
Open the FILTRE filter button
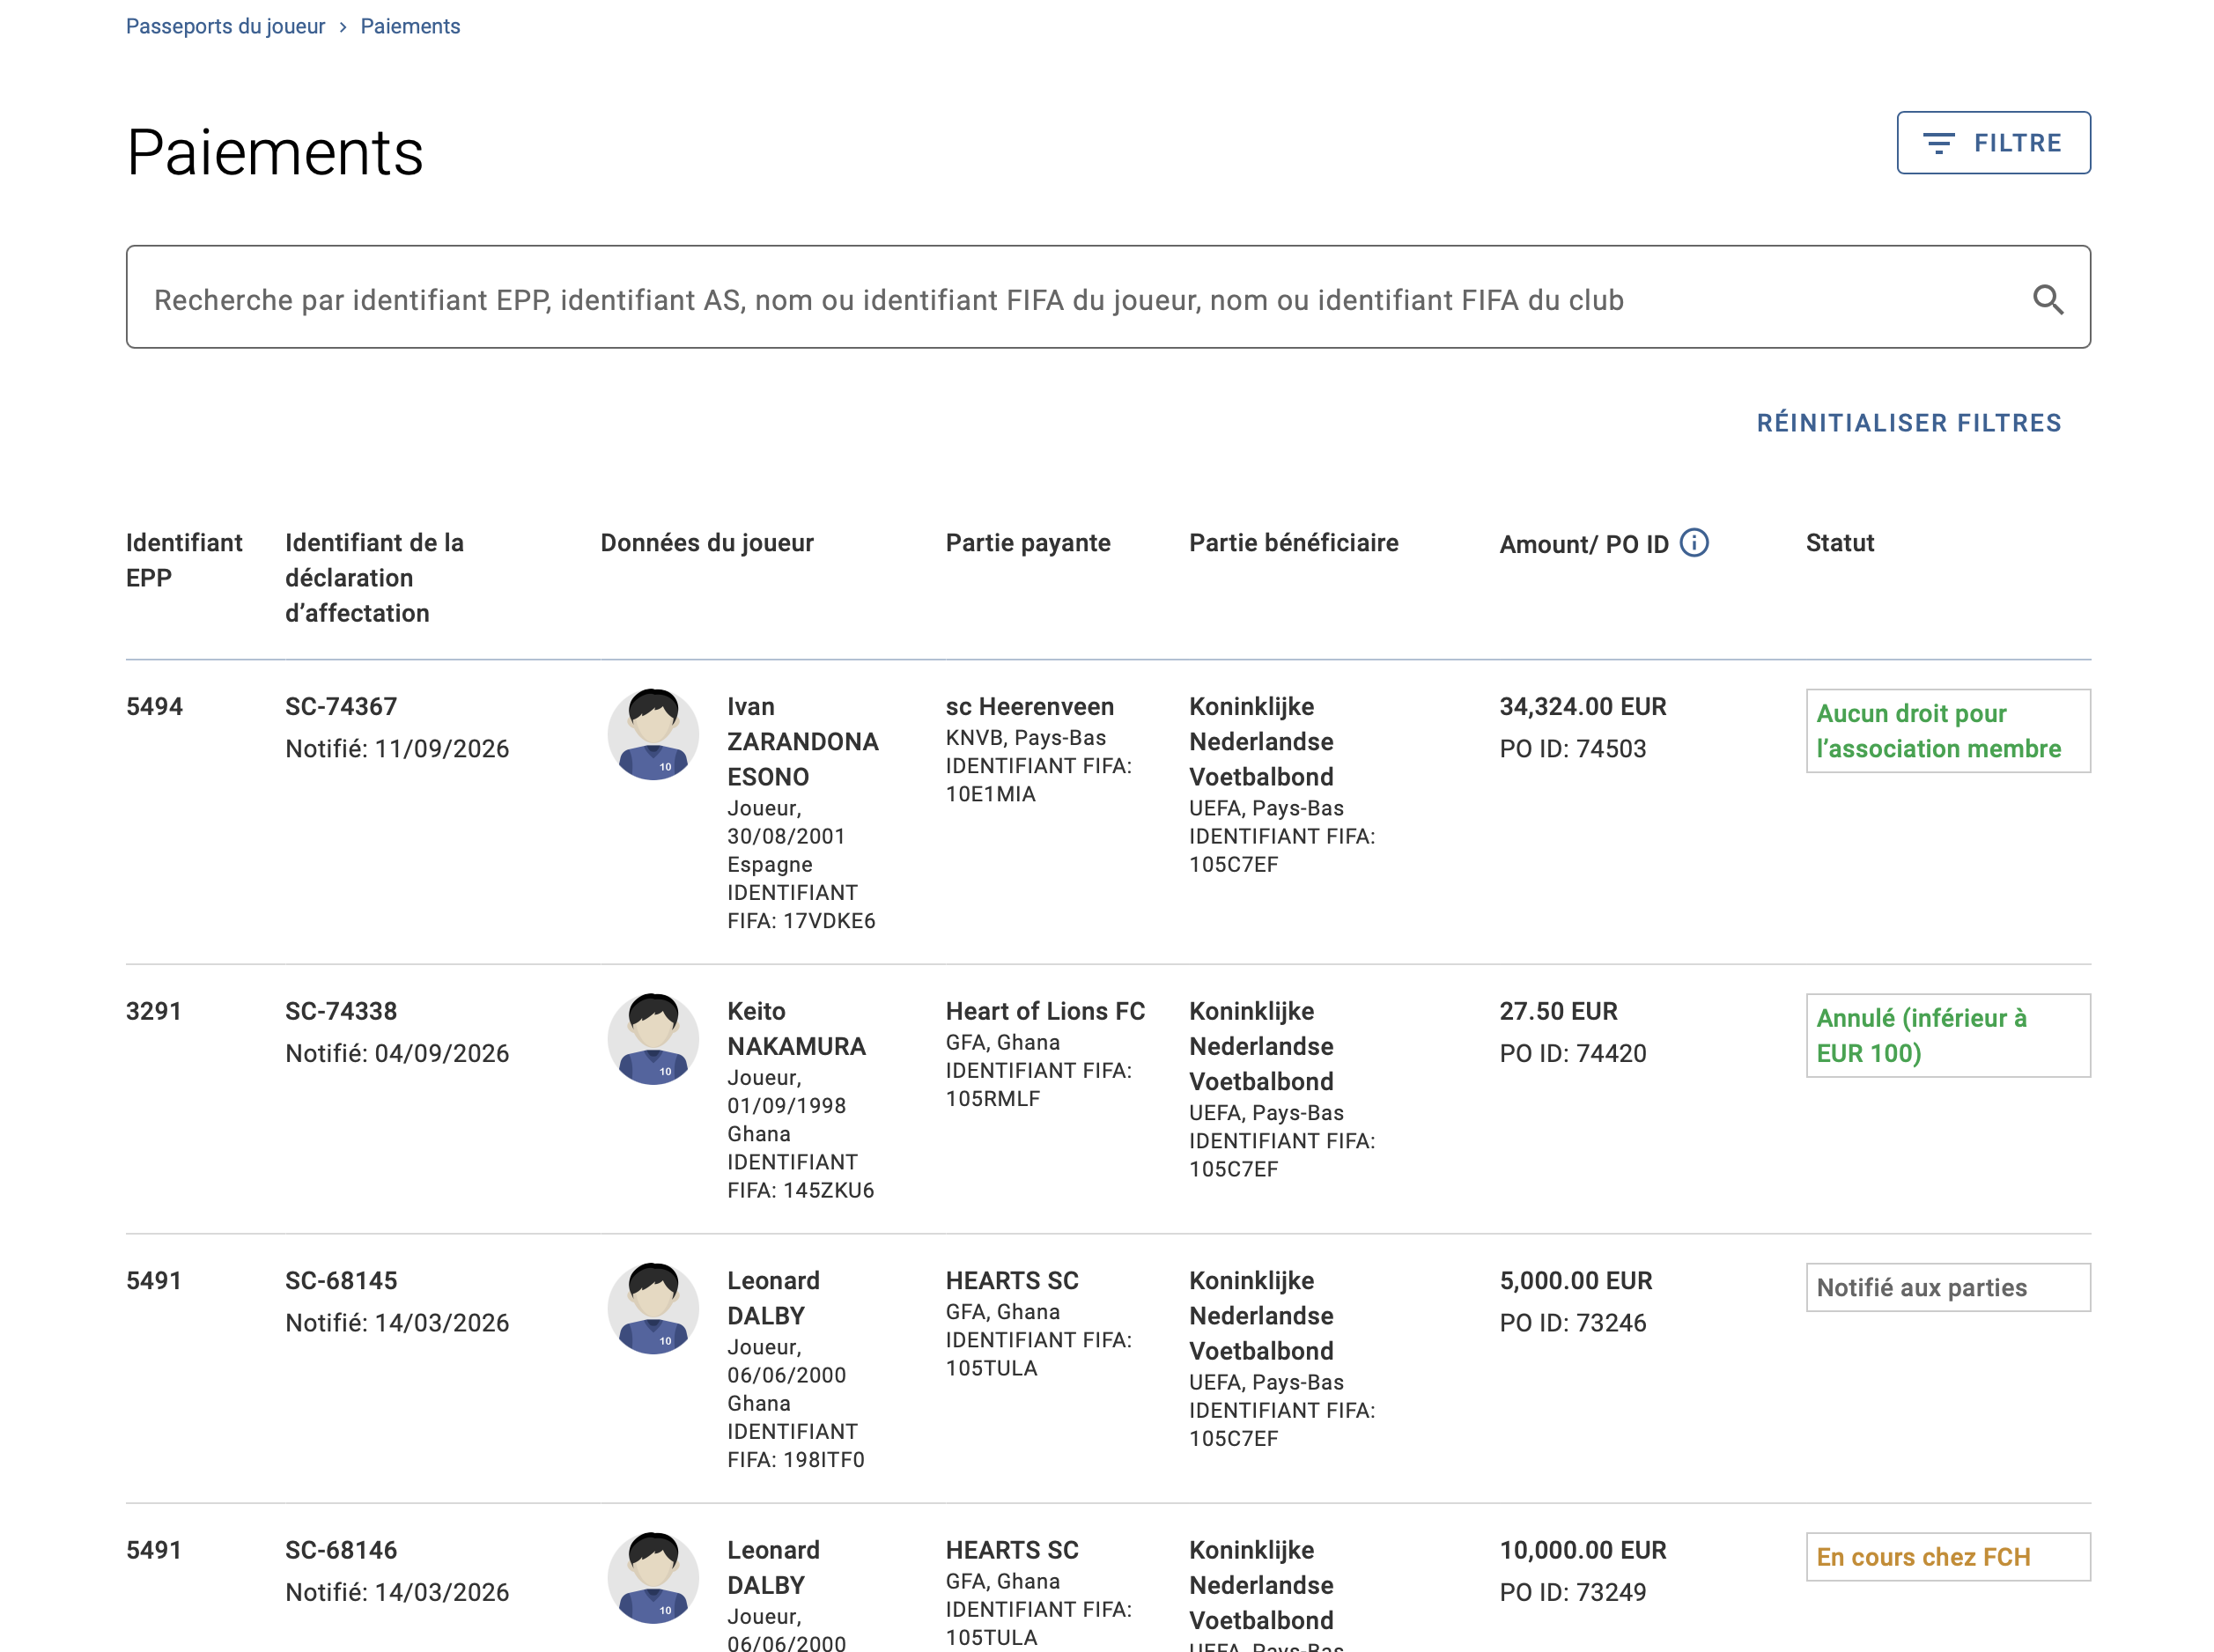pyautogui.click(x=1992, y=143)
